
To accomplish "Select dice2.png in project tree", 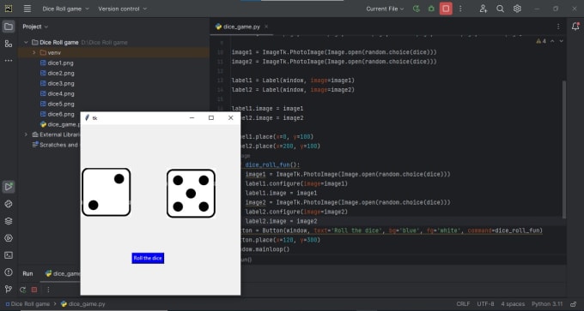I will pos(57,73).
